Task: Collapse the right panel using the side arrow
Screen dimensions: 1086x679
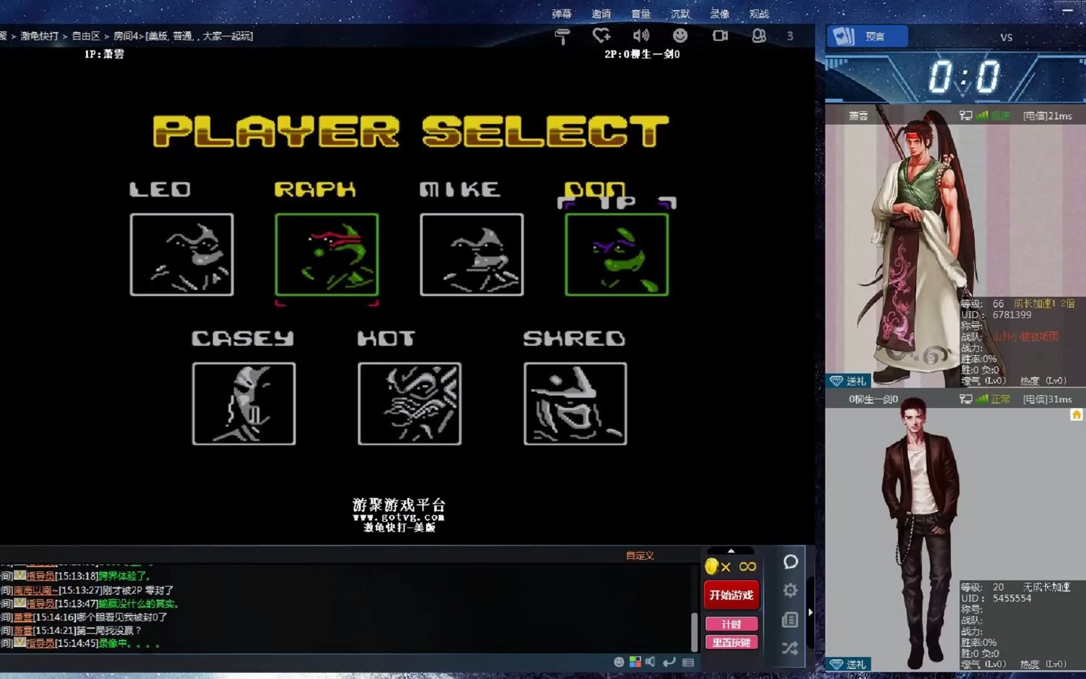Action: click(x=810, y=612)
